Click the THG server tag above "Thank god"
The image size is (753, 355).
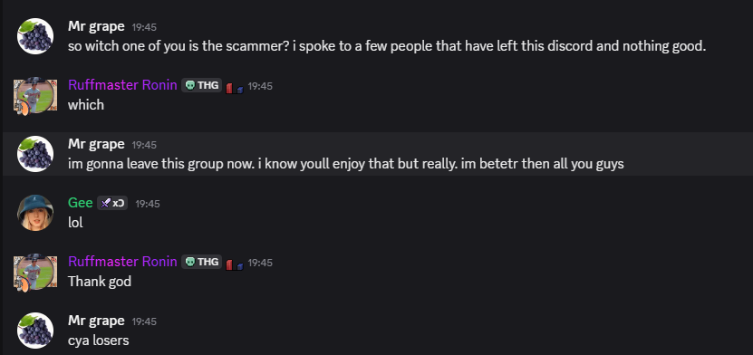point(202,262)
